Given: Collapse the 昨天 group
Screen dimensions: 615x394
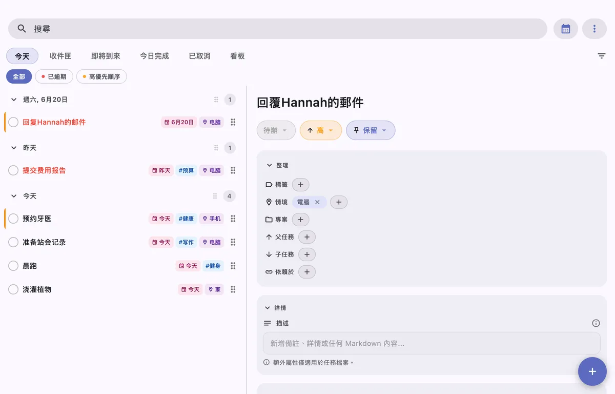Looking at the screenshot, I should [14, 148].
